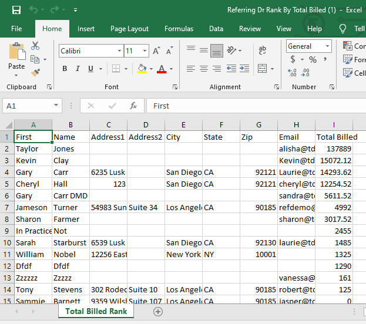
Task: Switch to the Formulas ribbon tab
Action: pyautogui.click(x=179, y=29)
